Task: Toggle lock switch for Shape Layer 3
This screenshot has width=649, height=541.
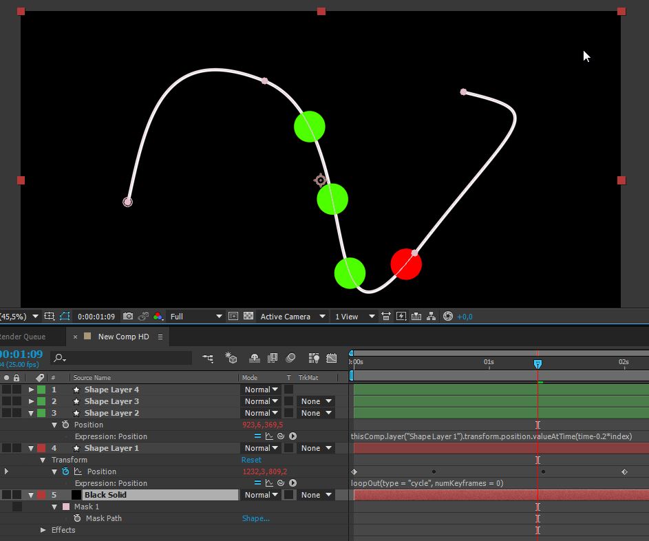Action: coord(17,401)
